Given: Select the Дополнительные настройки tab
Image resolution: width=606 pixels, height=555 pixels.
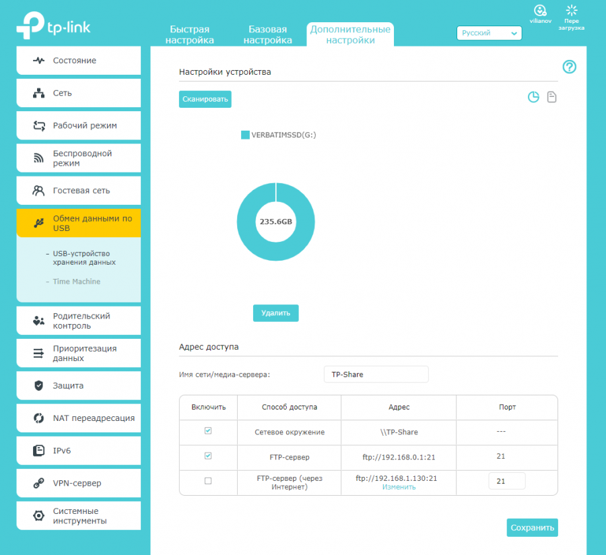Looking at the screenshot, I should (x=350, y=35).
